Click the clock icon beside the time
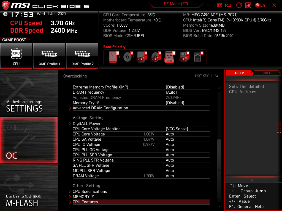 pyautogui.click(x=5, y=14)
